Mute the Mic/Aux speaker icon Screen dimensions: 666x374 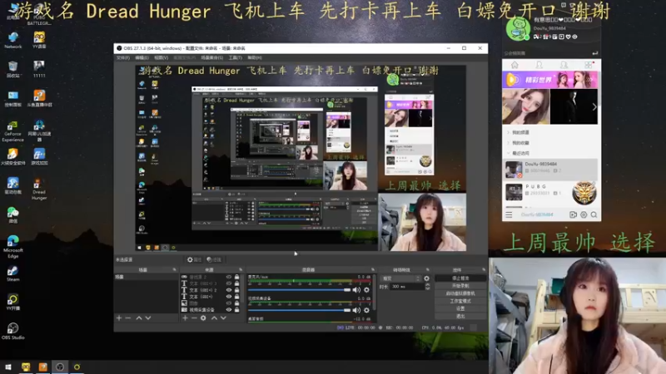(356, 290)
